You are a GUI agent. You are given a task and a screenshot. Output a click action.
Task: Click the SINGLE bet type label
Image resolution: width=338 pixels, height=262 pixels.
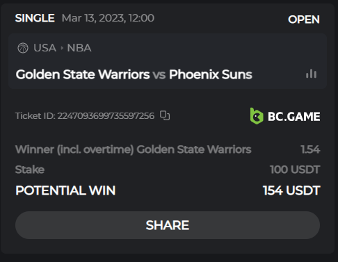(x=35, y=18)
